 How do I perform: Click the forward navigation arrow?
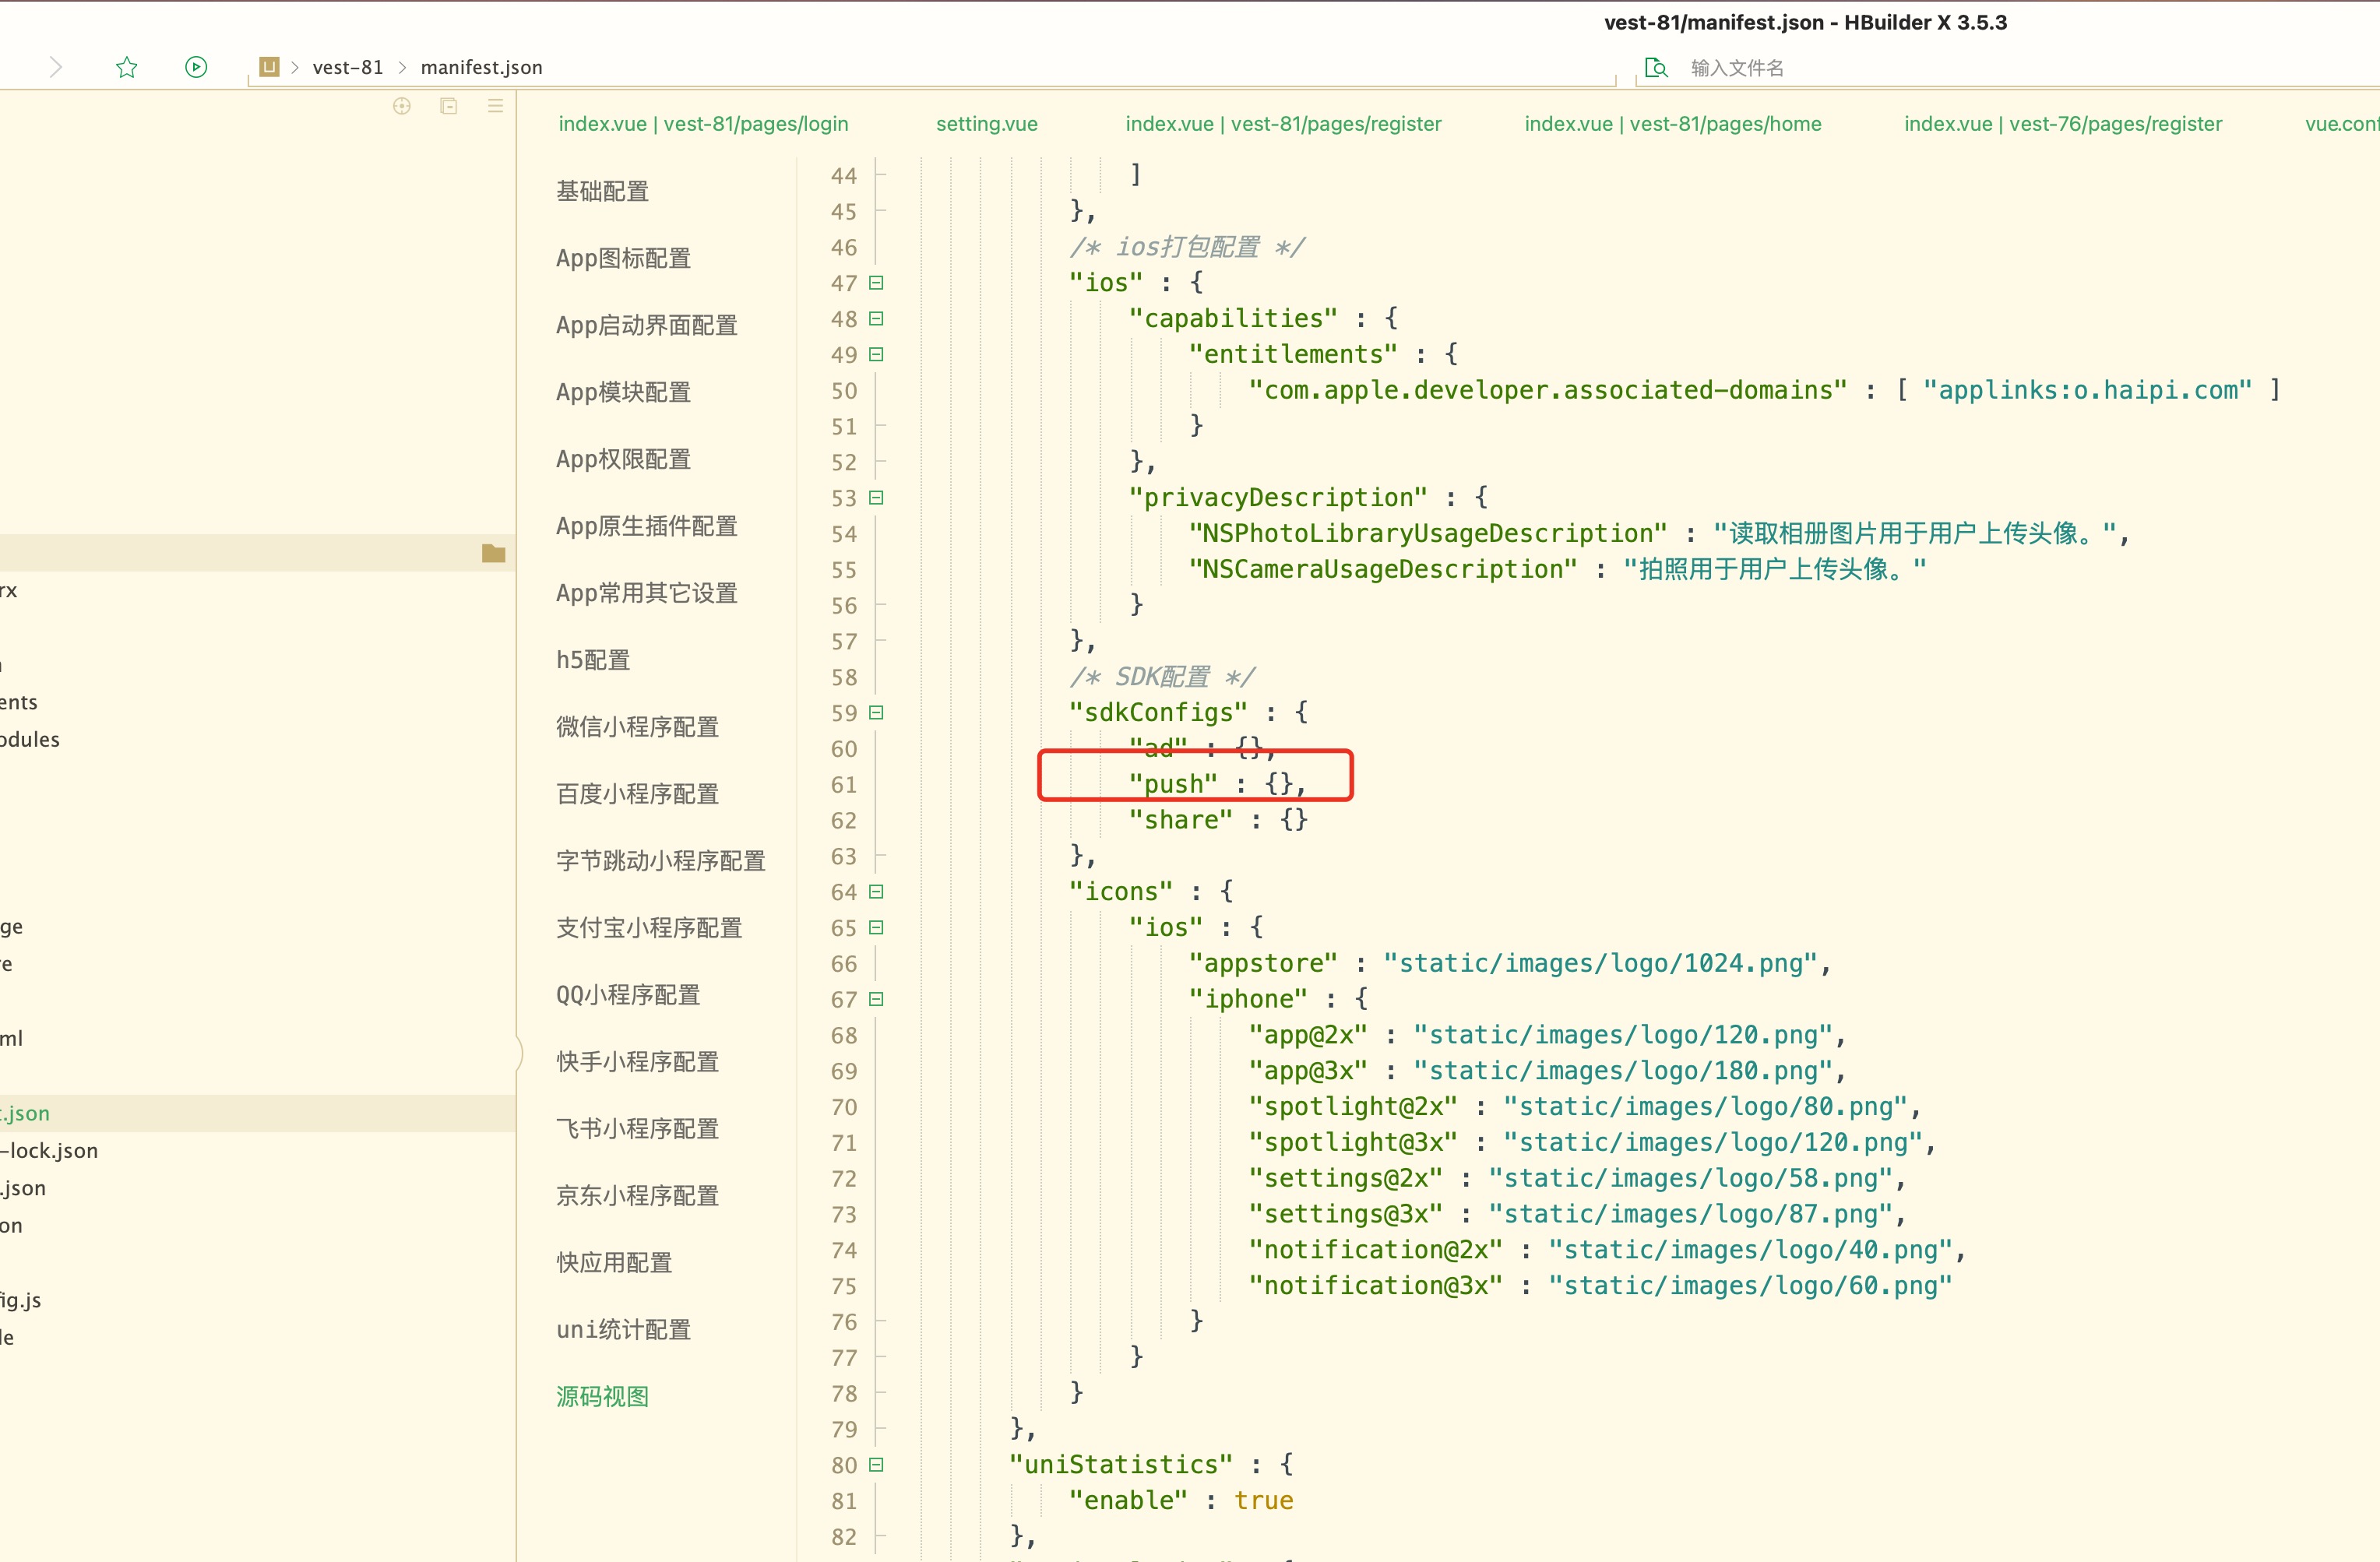pos(56,67)
